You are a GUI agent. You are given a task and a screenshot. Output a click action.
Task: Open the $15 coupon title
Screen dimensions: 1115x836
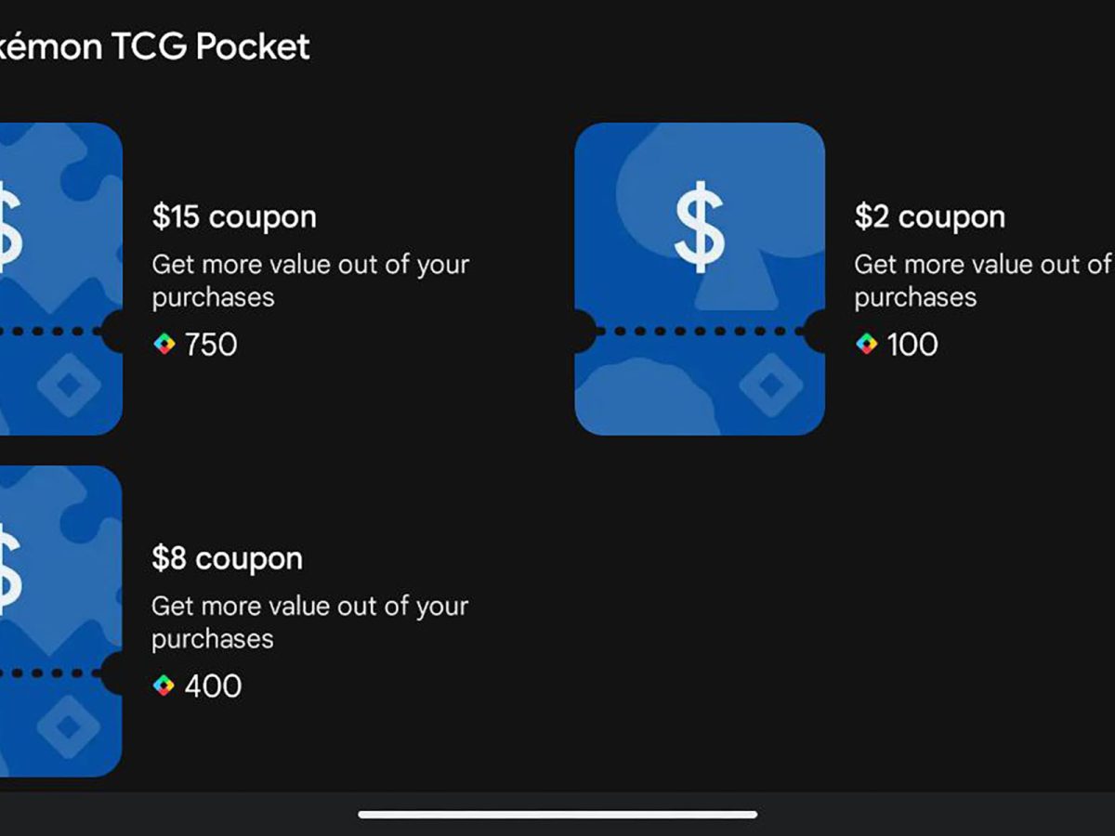click(234, 217)
